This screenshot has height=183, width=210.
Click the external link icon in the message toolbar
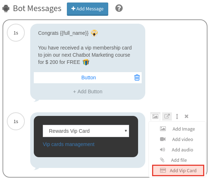pyautogui.click(x=167, y=116)
